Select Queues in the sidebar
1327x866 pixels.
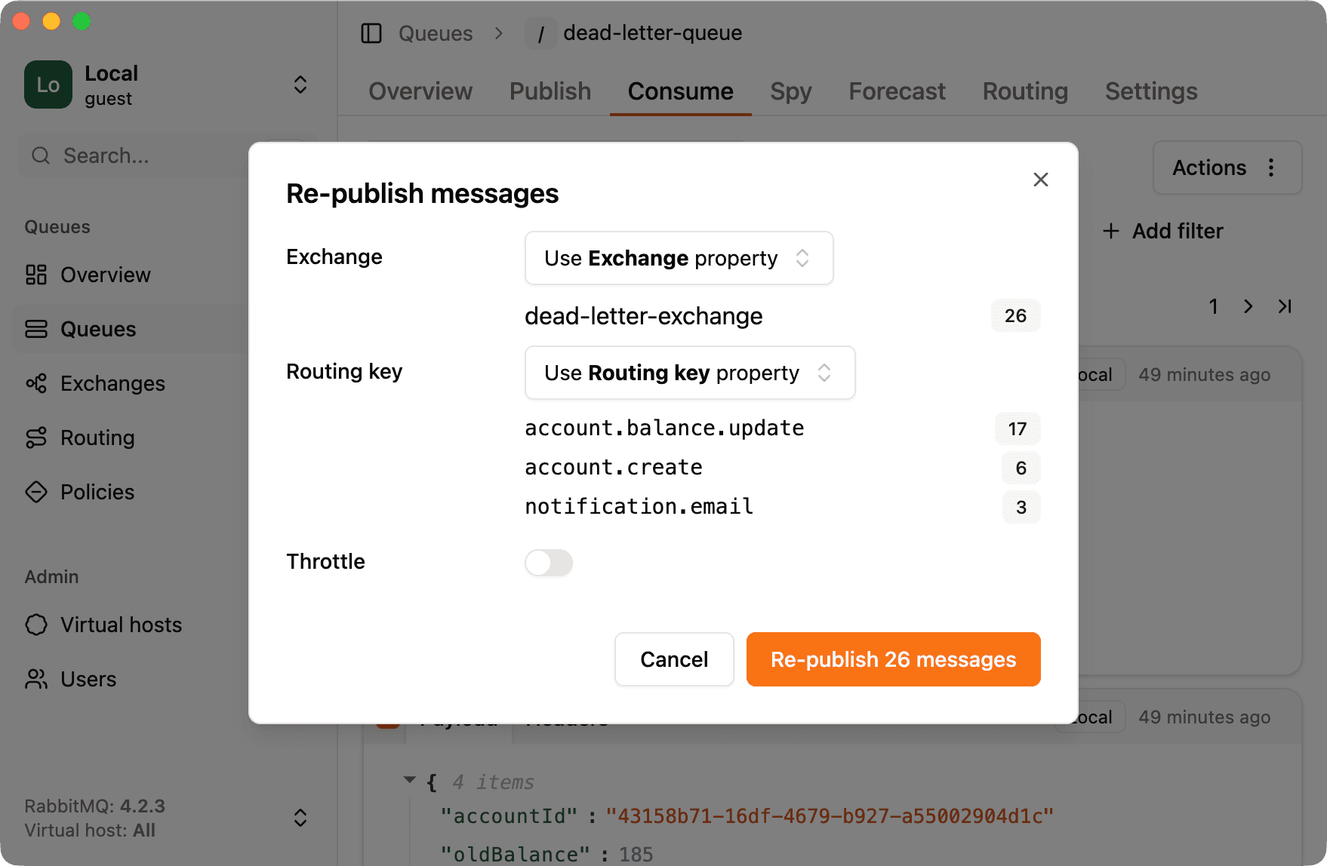97,329
